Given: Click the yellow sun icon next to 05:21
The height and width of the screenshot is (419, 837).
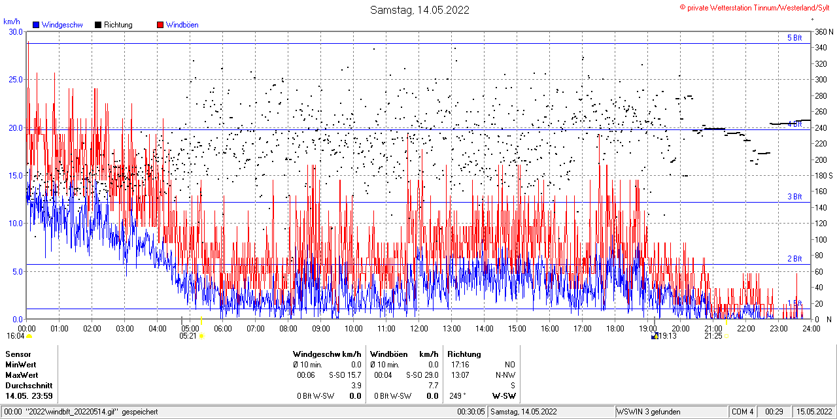Looking at the screenshot, I should pos(202,336).
